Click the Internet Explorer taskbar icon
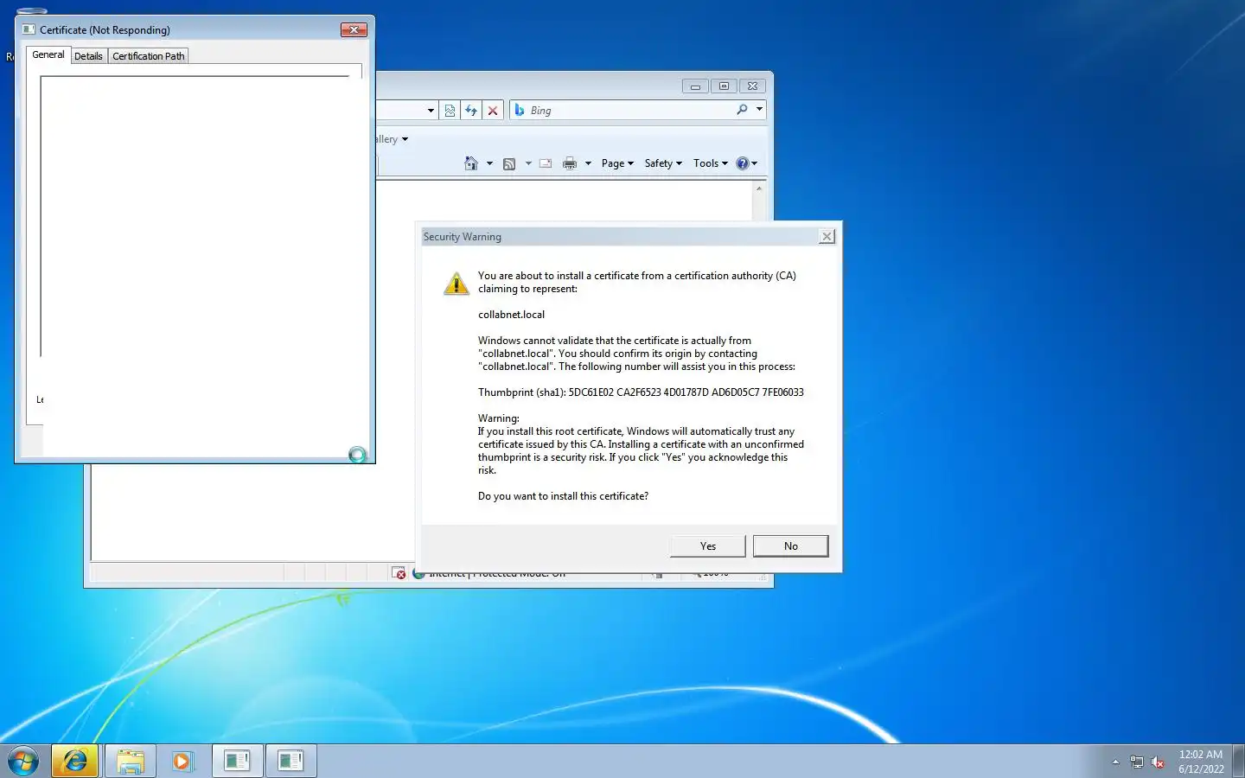Image resolution: width=1245 pixels, height=778 pixels. (x=75, y=761)
